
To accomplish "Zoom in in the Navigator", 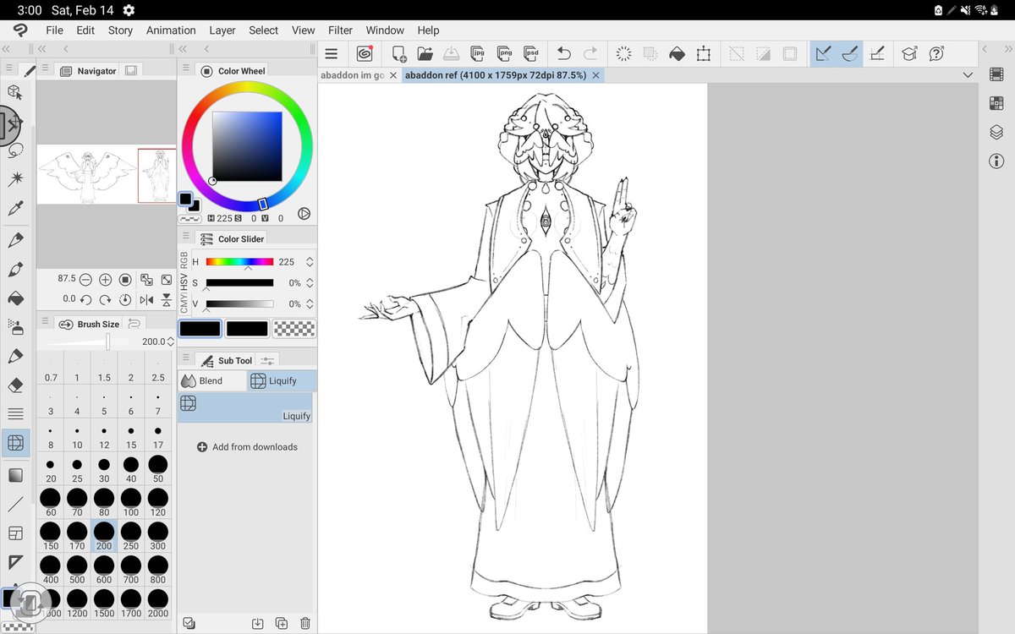I will pyautogui.click(x=106, y=279).
